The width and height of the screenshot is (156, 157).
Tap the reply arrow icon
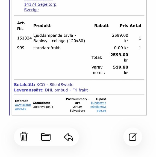click(x=69, y=137)
